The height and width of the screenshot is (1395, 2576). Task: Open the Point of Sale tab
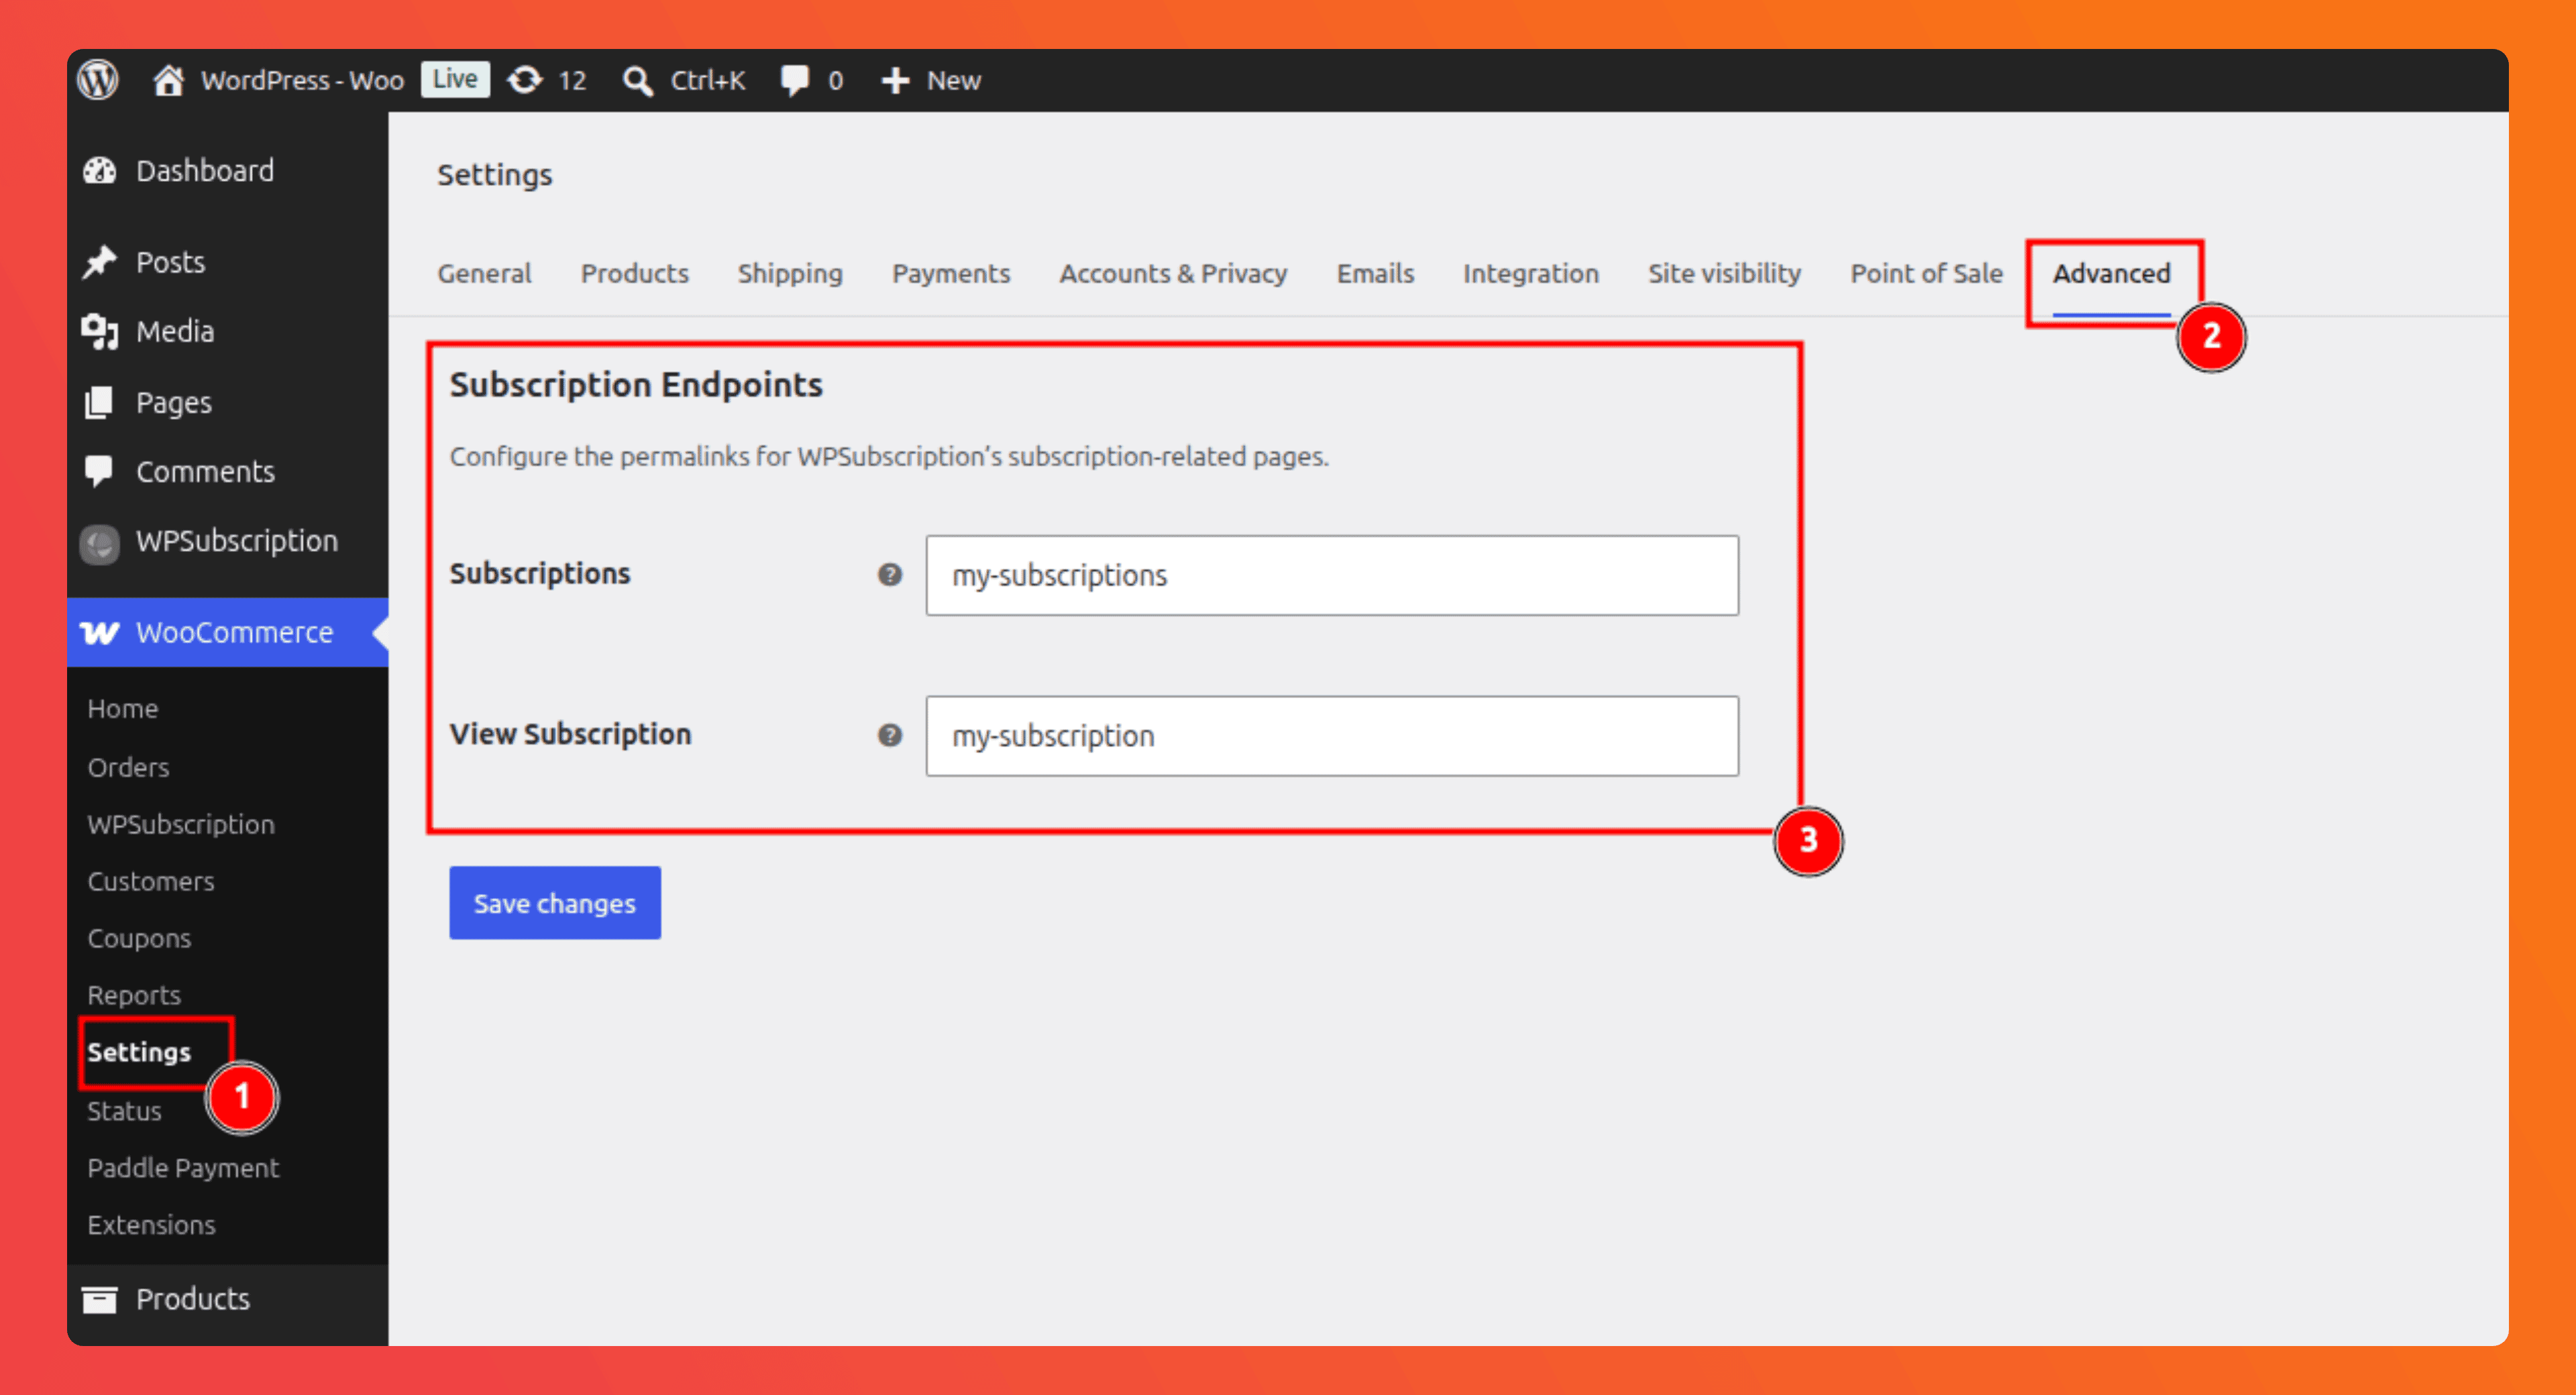click(x=1926, y=273)
